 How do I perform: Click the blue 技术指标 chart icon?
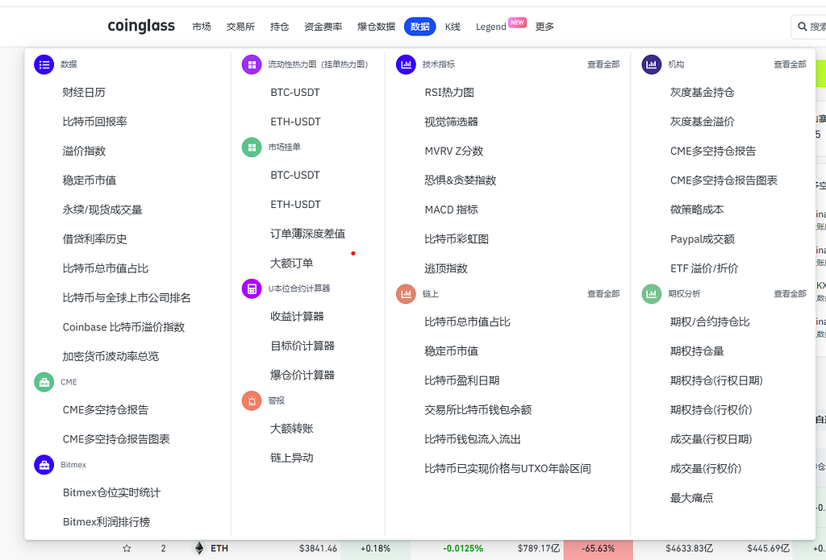[x=406, y=64]
